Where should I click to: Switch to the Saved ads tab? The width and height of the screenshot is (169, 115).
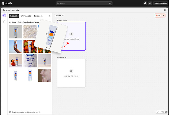click(38, 16)
